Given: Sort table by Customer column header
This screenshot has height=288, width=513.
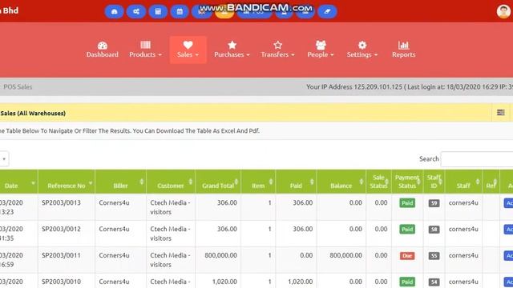Looking at the screenshot, I should (171, 182).
